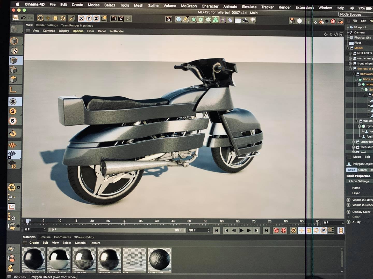Click the Node Spaces dropdown
The width and height of the screenshot is (373, 279).
[x=355, y=14]
